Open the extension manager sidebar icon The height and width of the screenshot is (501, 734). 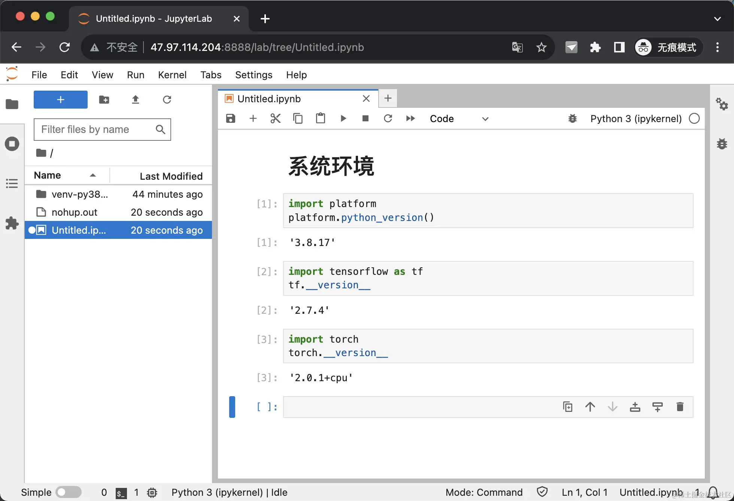(x=12, y=223)
